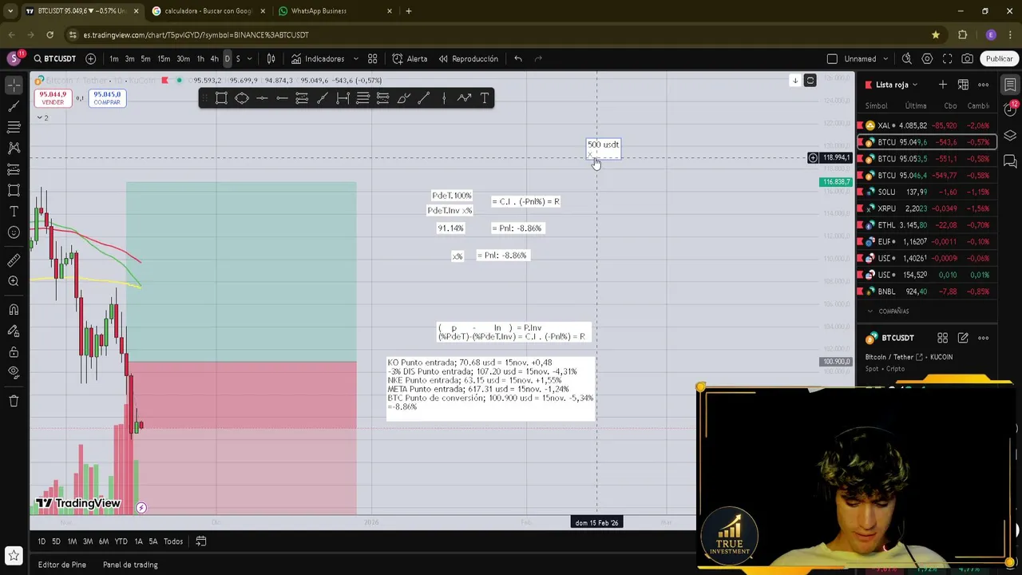This screenshot has width=1022, height=575.
Task: Open the Fibonacci tools in left sidebar
Action: click(x=14, y=127)
